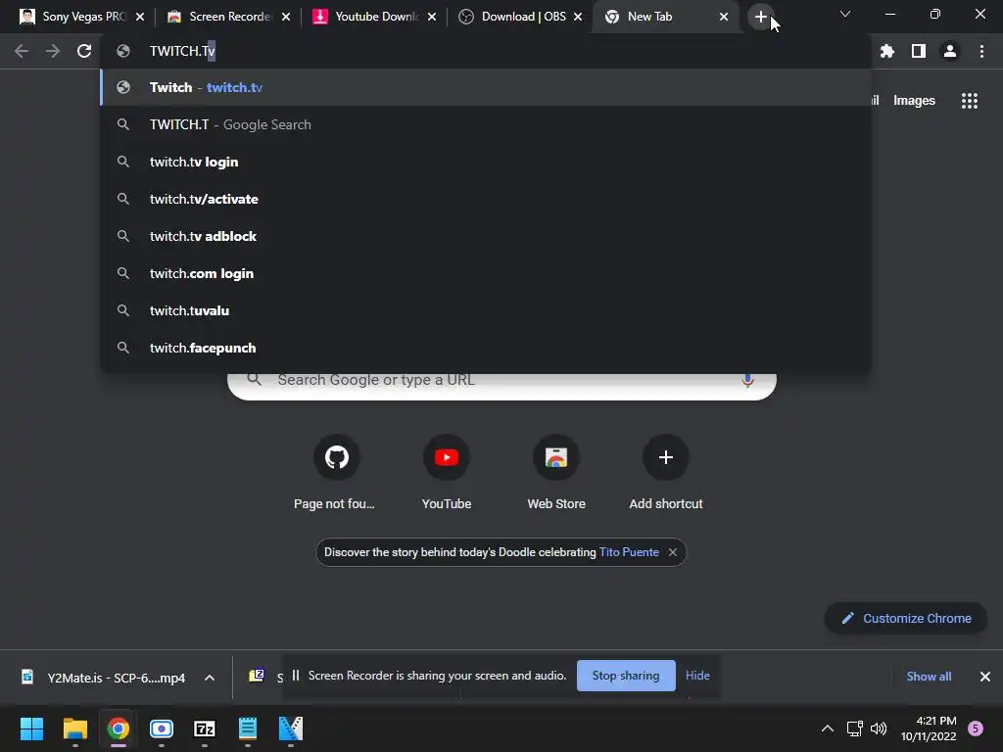
Task: Click Chrome icon in taskbar
Action: pos(118,728)
